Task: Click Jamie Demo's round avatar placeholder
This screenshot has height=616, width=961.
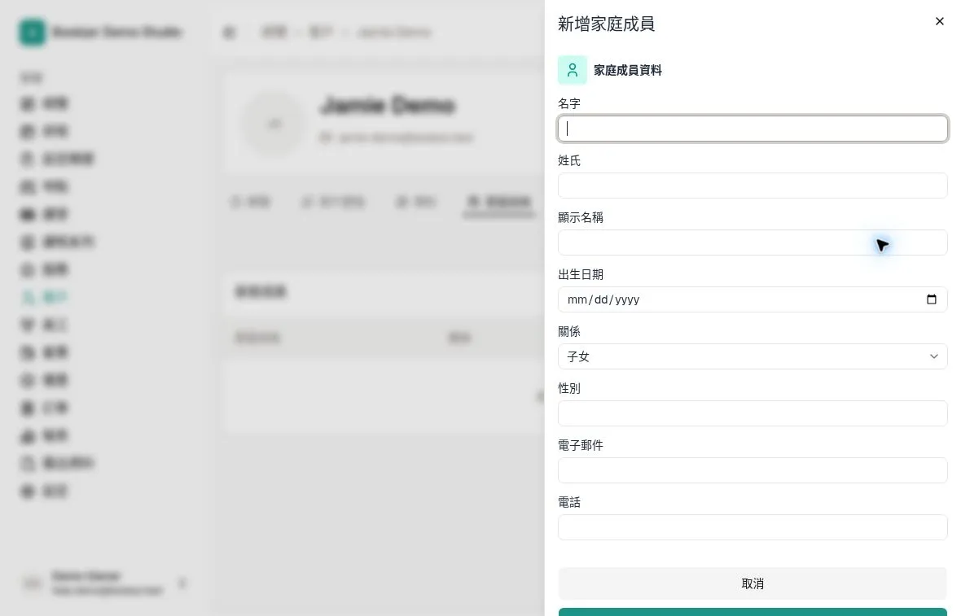Action: [274, 125]
